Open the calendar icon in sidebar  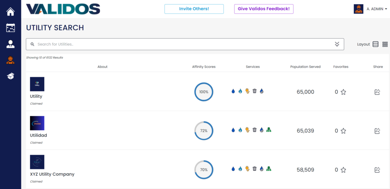[10, 28]
